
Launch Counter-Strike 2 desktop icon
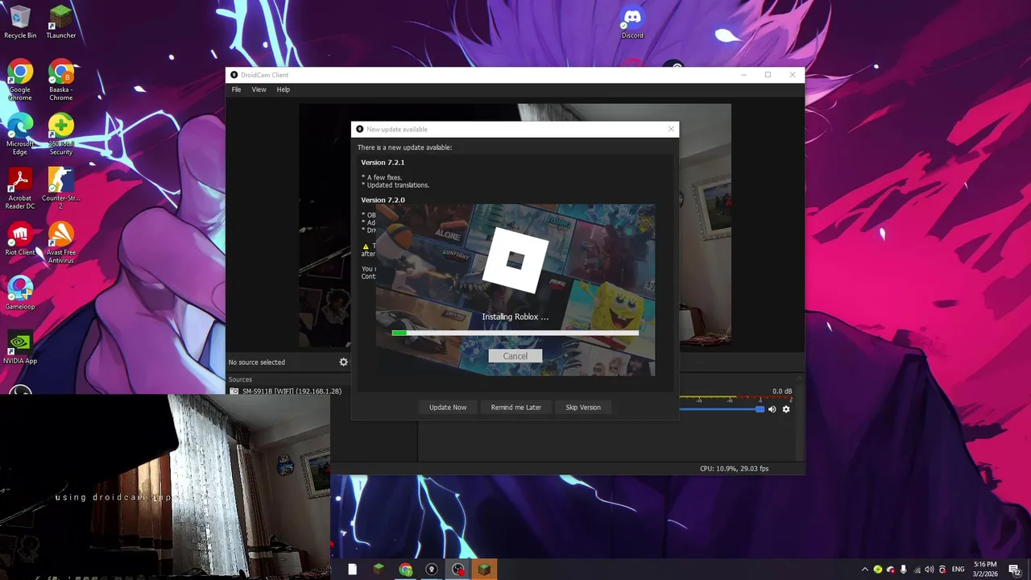(60, 188)
